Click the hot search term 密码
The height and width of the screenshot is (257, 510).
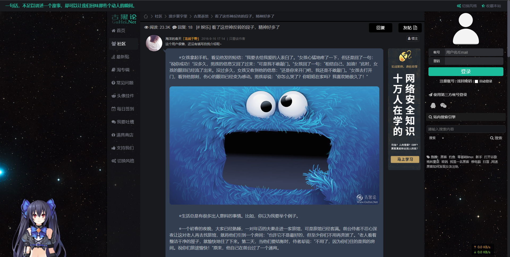pyautogui.click(x=445, y=162)
